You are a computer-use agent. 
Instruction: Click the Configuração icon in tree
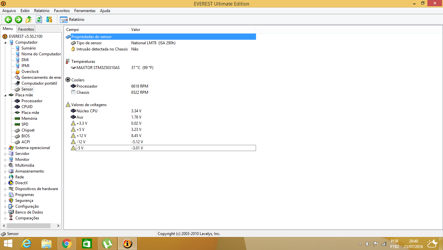coord(11,206)
